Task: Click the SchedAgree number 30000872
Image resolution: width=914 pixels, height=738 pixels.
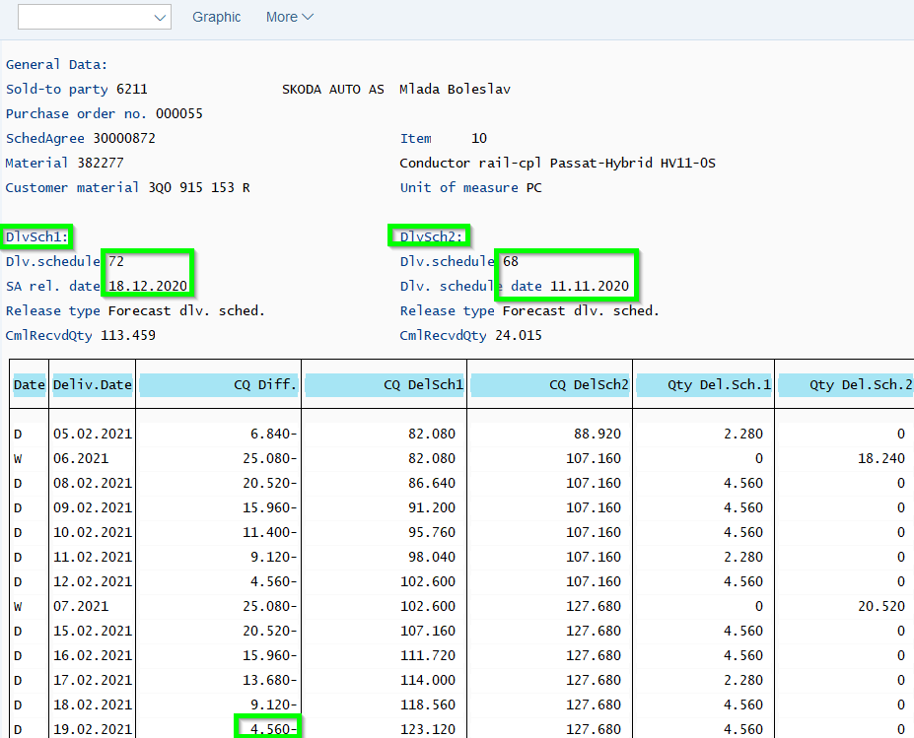Action: (123, 138)
